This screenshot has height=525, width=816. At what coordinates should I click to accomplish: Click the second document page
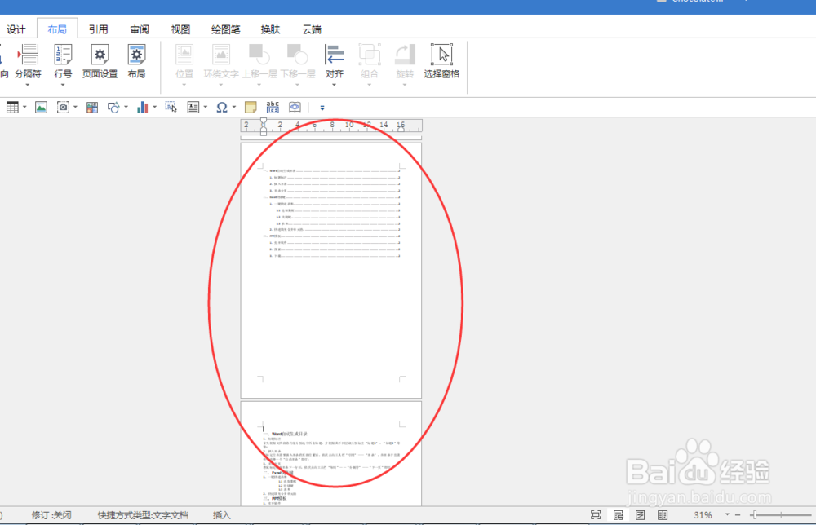(331, 453)
